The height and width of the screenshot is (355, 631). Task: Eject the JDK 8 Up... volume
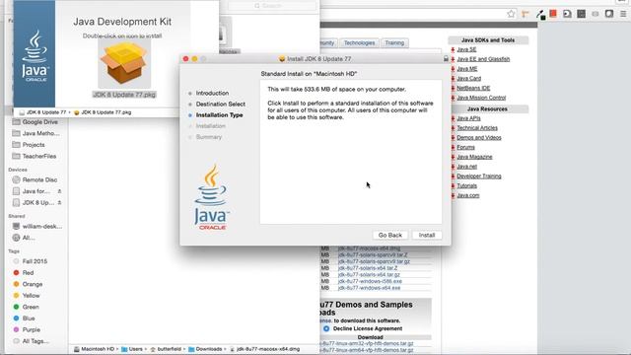tap(59, 202)
